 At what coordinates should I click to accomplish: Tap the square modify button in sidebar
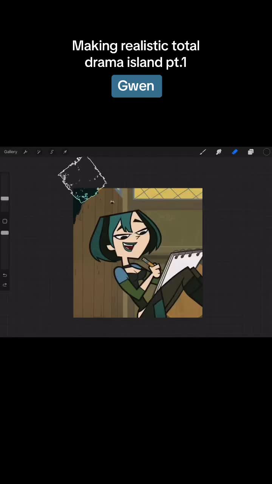click(5, 221)
